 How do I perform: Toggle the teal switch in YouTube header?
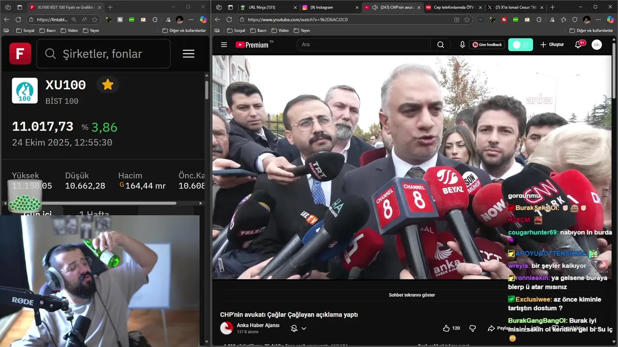tap(520, 44)
